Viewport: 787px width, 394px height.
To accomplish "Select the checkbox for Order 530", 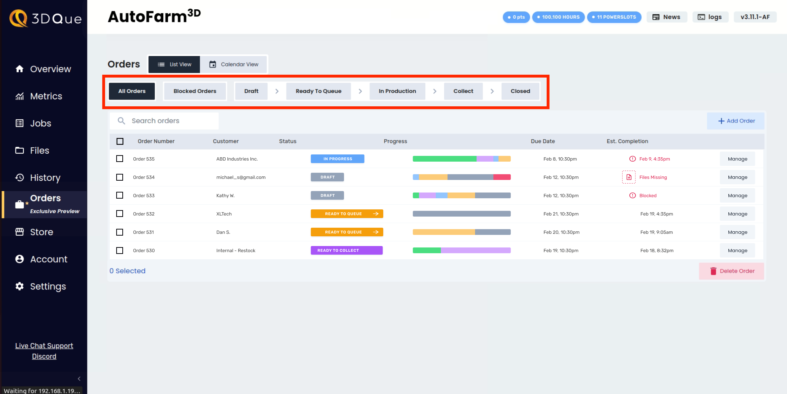I will 120,250.
